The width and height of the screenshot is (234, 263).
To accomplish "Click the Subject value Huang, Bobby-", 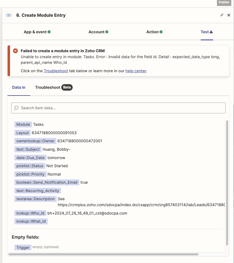I will tap(56, 149).
